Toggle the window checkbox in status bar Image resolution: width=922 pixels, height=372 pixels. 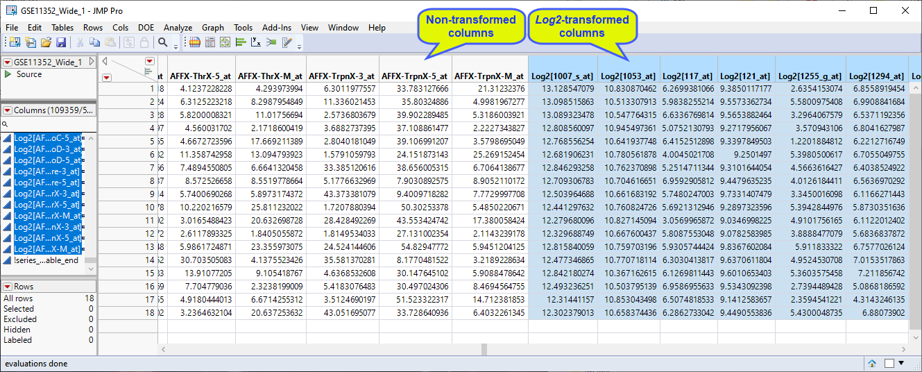(x=889, y=364)
